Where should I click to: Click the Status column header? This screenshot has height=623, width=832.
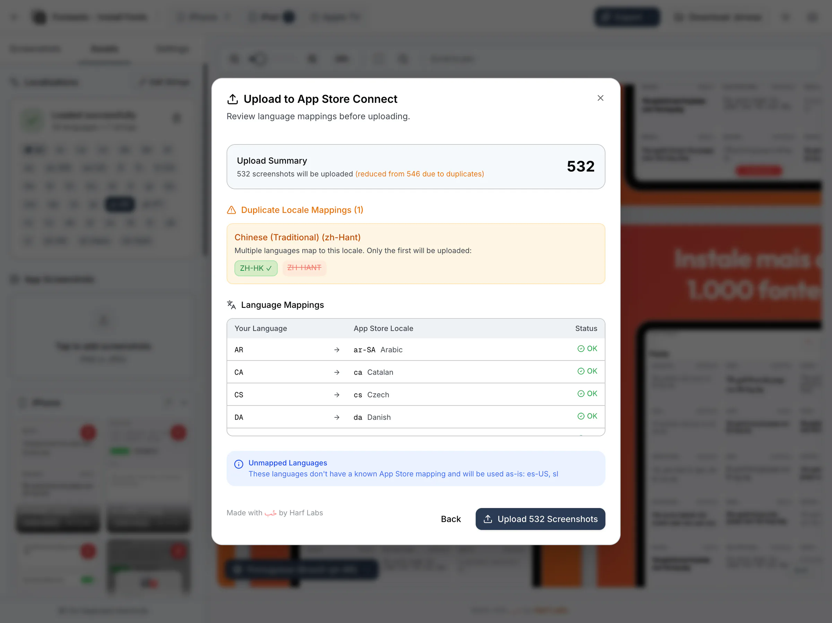click(586, 328)
